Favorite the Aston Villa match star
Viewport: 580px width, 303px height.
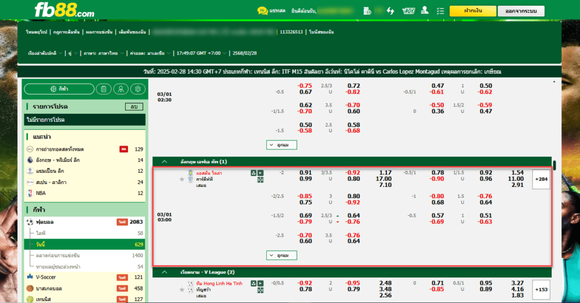pos(182,179)
